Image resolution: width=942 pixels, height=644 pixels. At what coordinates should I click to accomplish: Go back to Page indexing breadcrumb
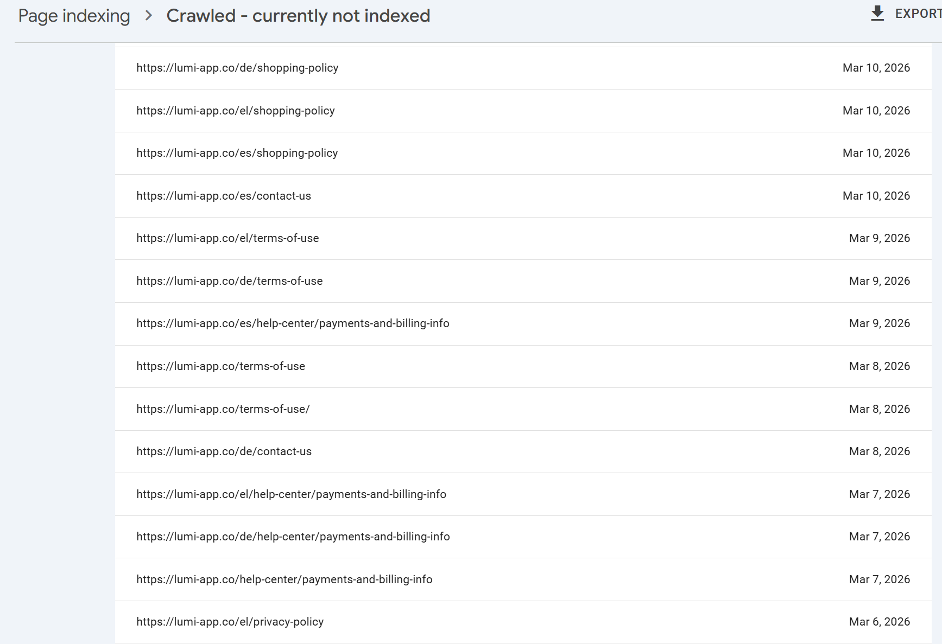point(74,16)
